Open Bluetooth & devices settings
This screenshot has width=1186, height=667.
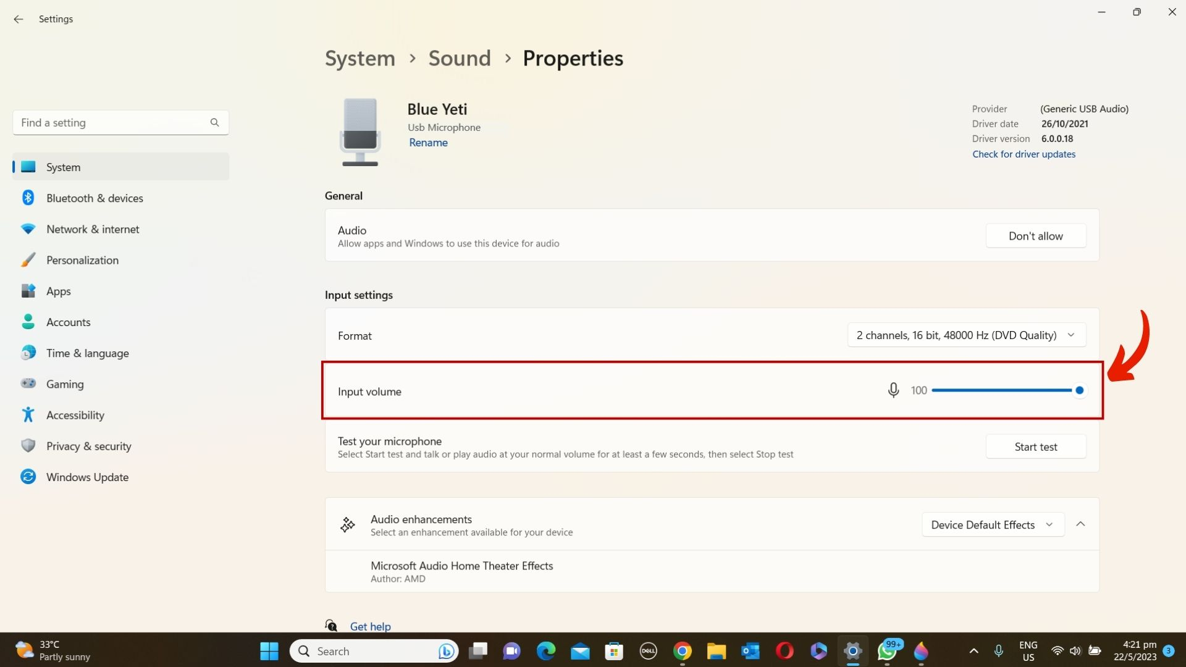(121, 198)
